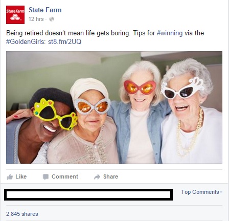
Task: Click the yellow jeweled glasses in photo
Action: (x=55, y=115)
